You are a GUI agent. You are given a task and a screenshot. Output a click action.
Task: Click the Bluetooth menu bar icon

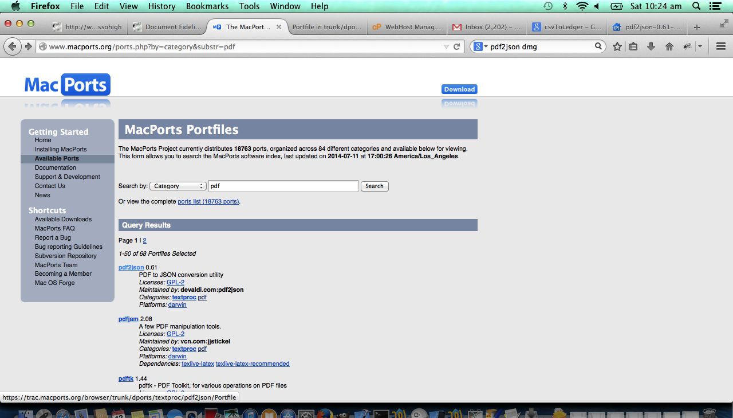[565, 6]
